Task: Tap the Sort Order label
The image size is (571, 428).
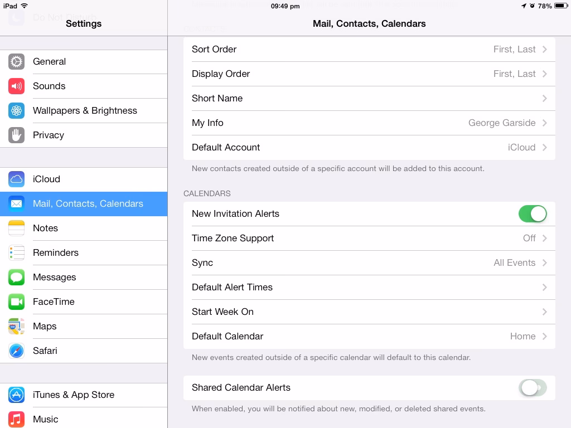Action: [x=214, y=49]
